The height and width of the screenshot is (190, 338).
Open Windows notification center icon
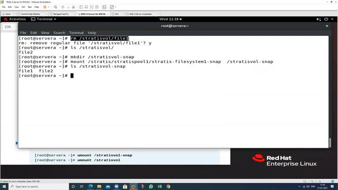pos(332,186)
